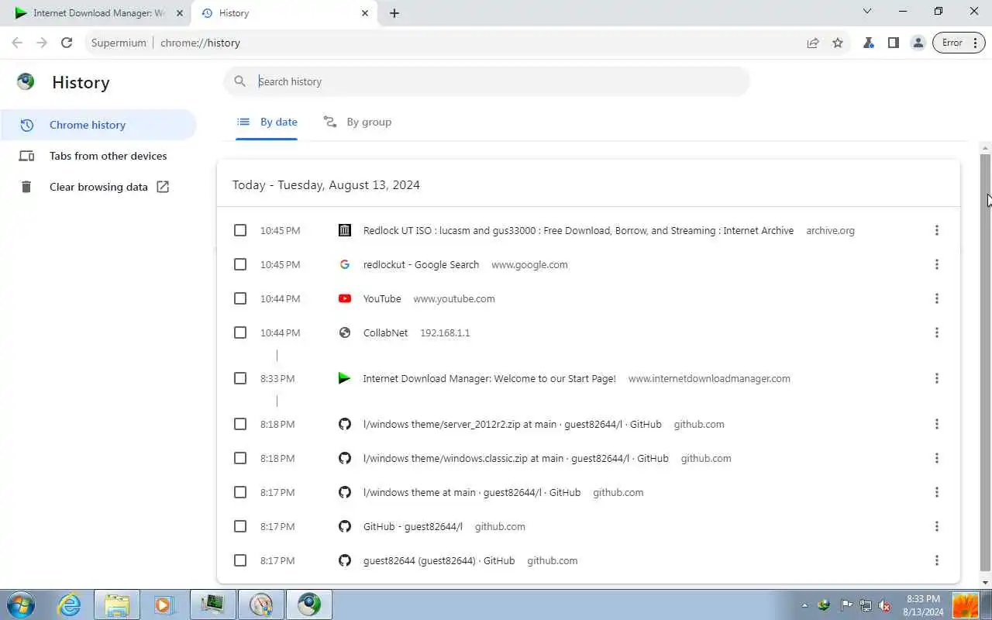Check the l/windows theme at main entry

pyautogui.click(x=240, y=492)
